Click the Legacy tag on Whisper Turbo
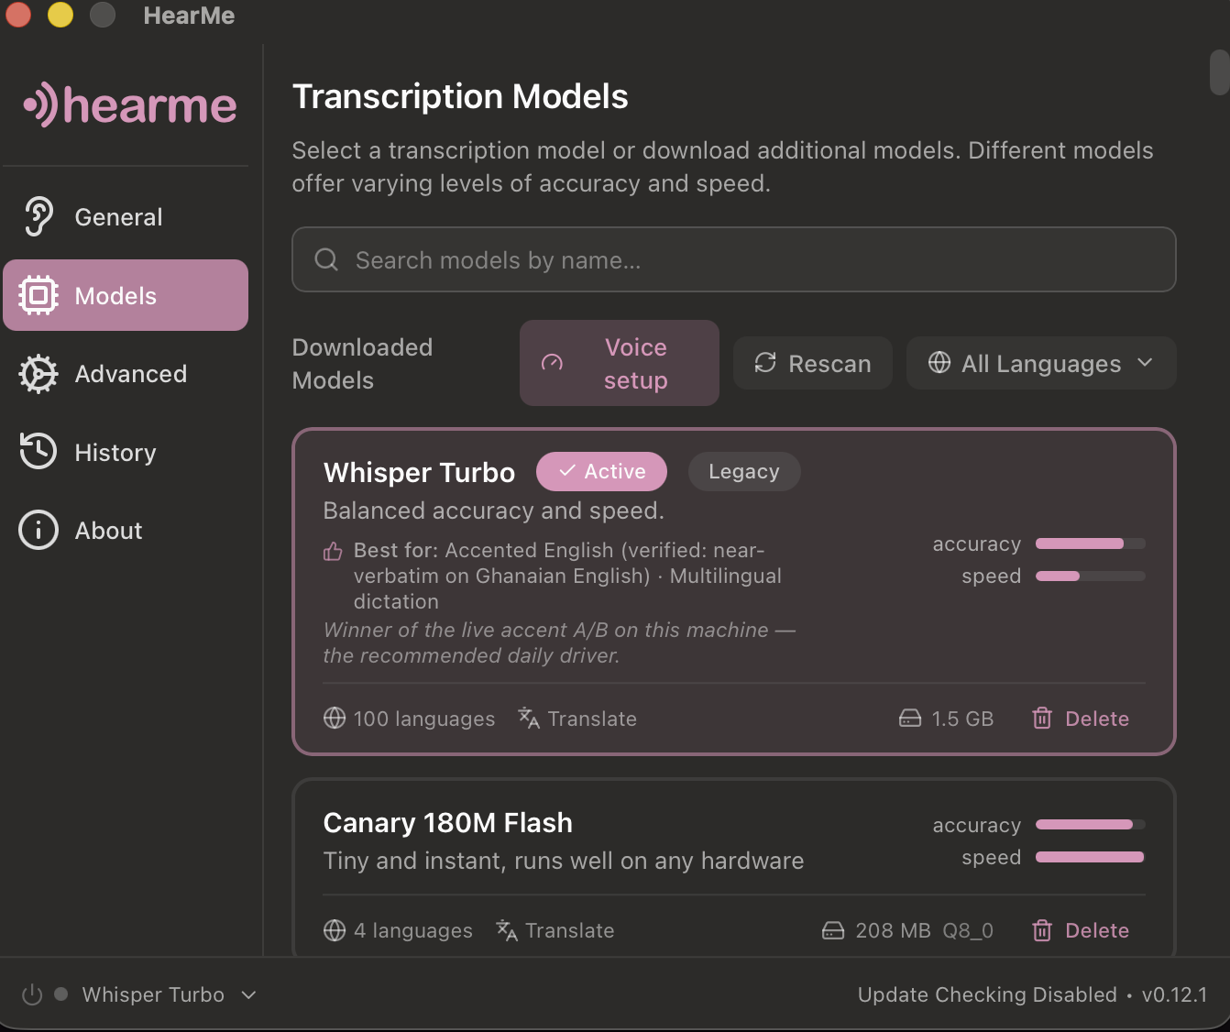The height and width of the screenshot is (1032, 1230). [744, 471]
